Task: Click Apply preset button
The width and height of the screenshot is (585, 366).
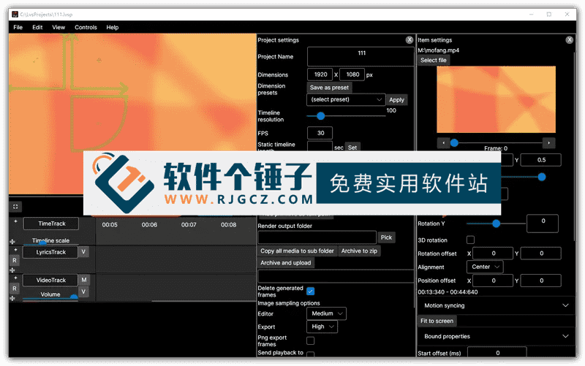Action: pyautogui.click(x=396, y=100)
